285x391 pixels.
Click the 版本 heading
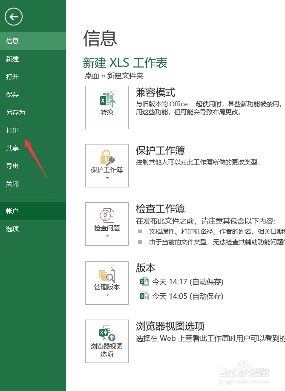tap(146, 268)
